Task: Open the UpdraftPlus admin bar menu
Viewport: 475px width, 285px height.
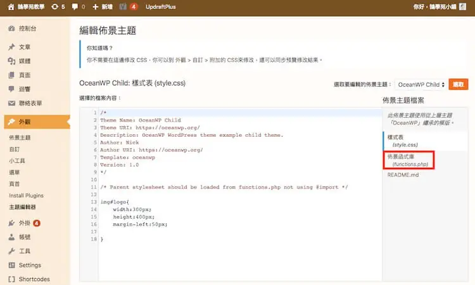Action: click(x=161, y=7)
